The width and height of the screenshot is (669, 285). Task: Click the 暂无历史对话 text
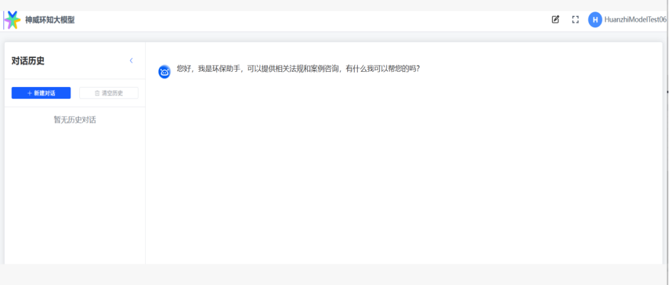(x=74, y=120)
